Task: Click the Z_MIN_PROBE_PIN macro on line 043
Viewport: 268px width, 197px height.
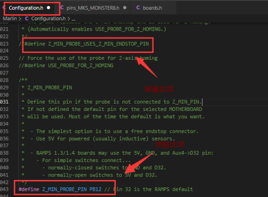Action: tap(64, 189)
